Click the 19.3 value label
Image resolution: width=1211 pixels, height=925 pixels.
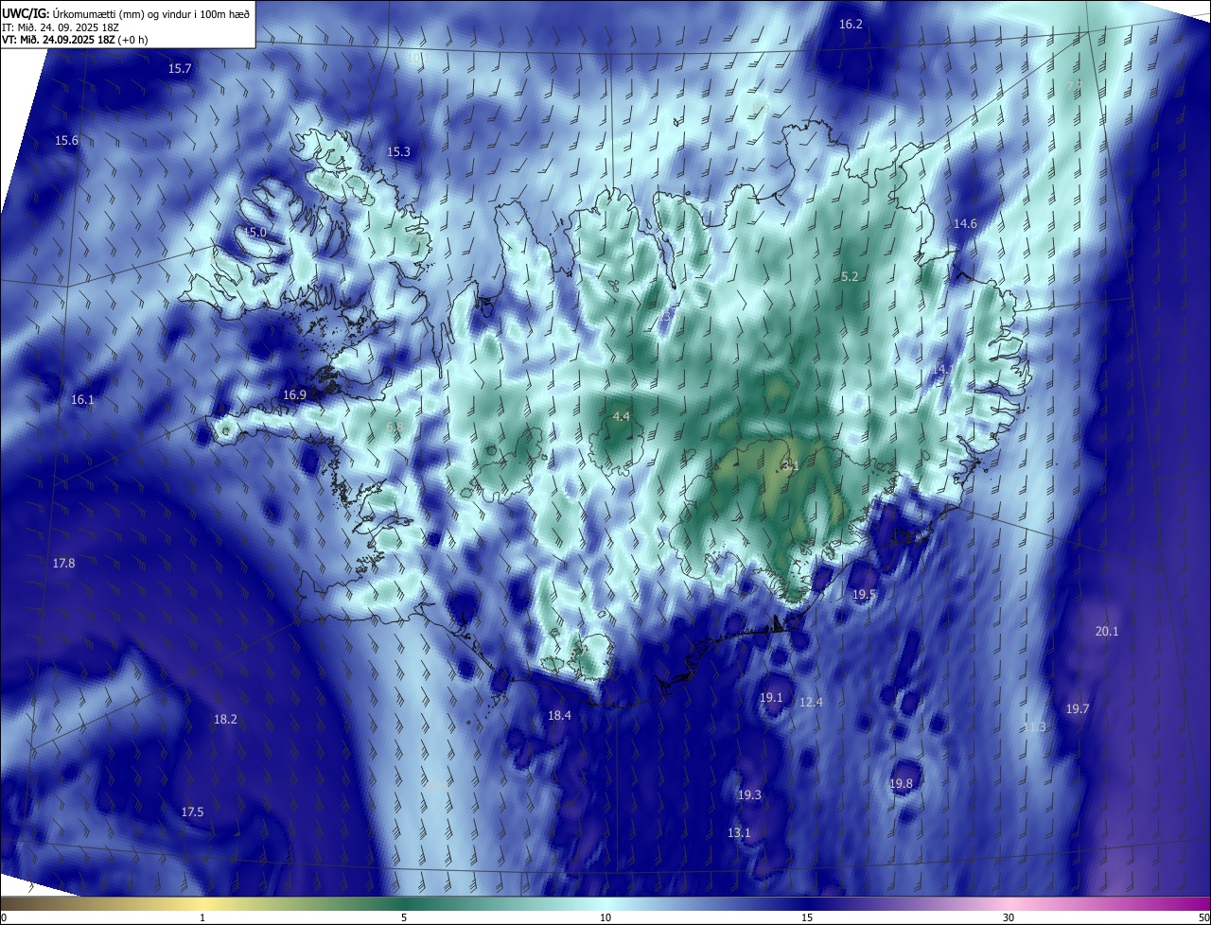click(x=749, y=794)
